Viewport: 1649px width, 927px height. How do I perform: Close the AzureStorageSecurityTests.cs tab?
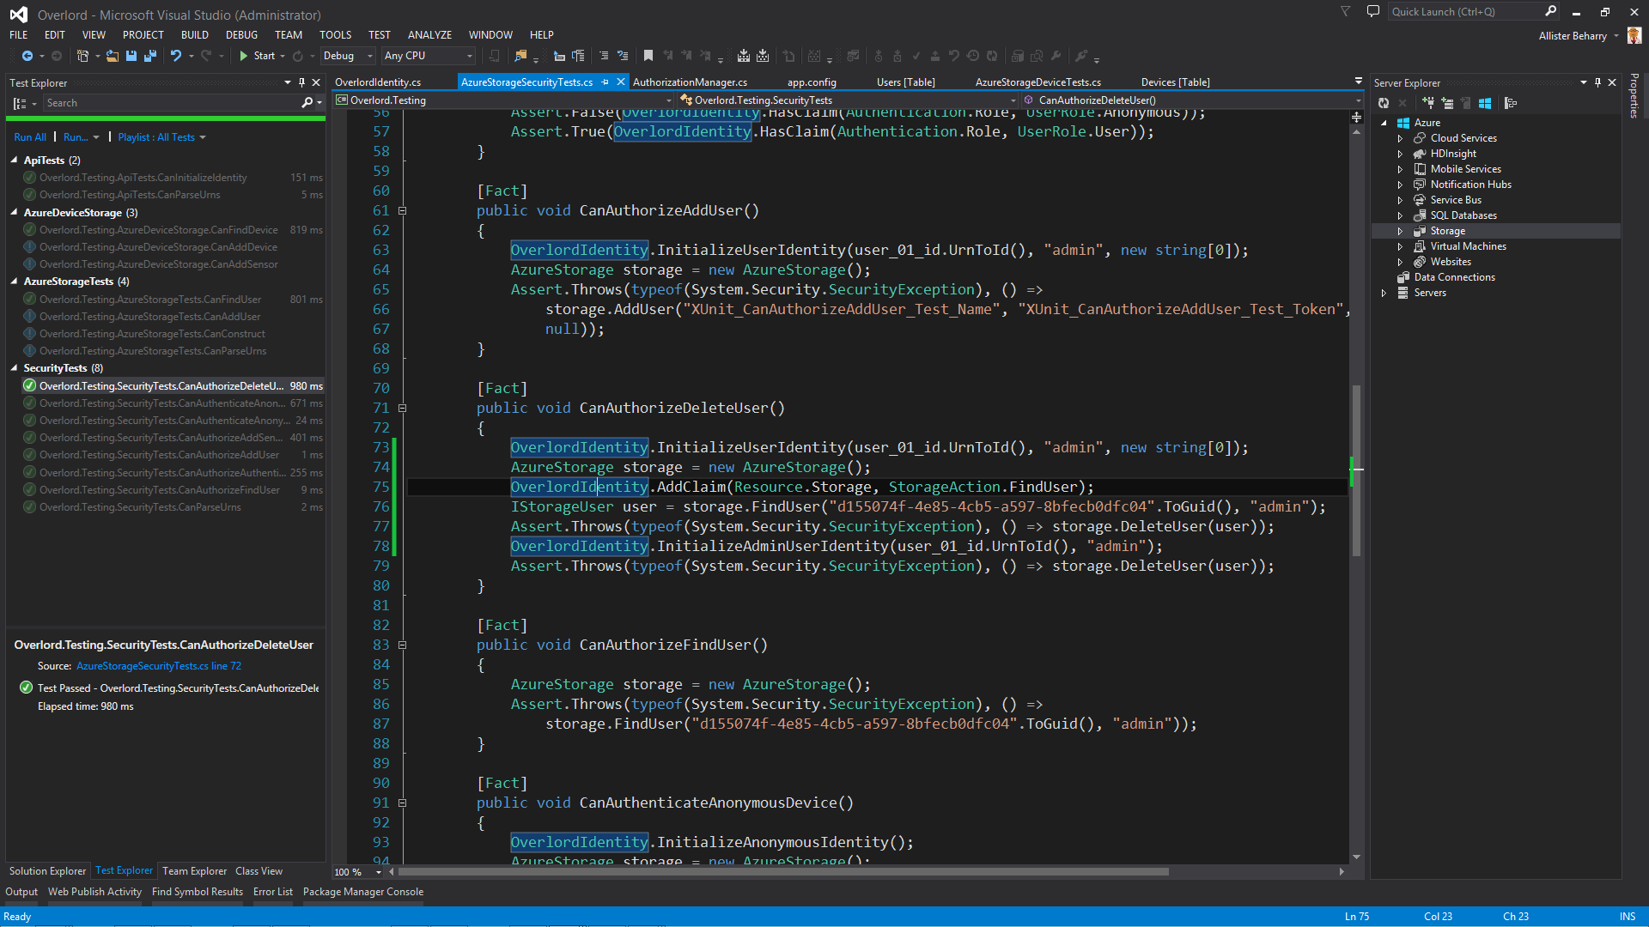pyautogui.click(x=621, y=82)
